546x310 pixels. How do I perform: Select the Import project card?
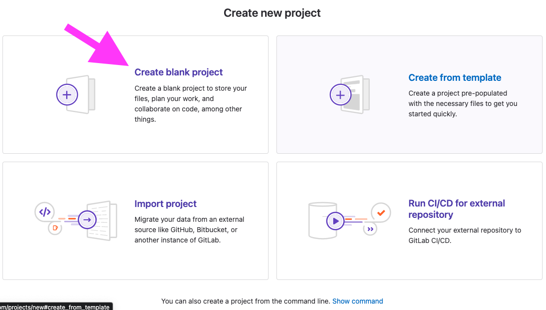[135, 220]
